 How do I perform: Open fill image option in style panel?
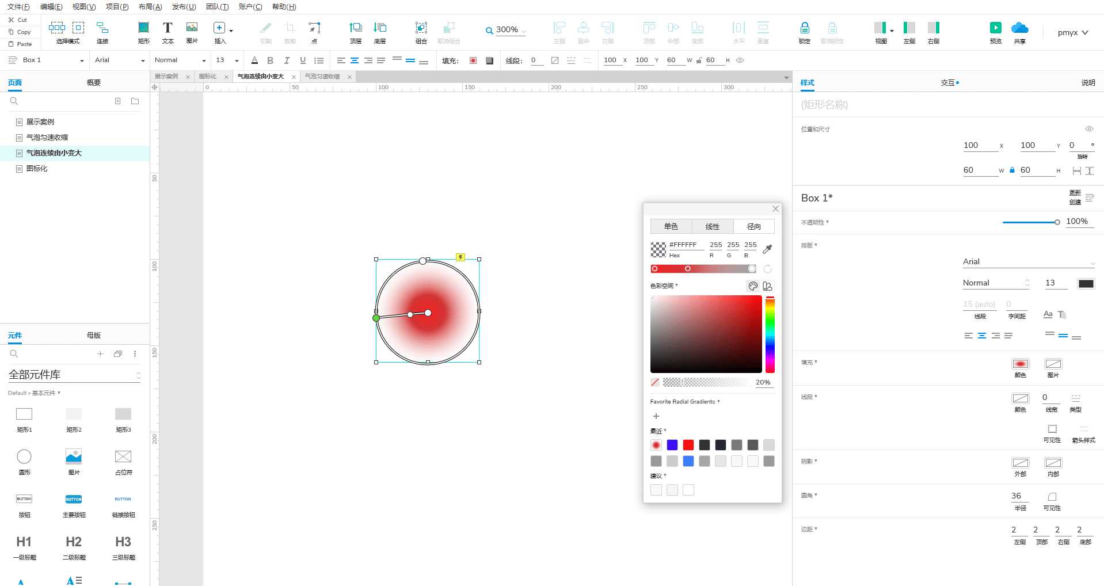tap(1053, 364)
